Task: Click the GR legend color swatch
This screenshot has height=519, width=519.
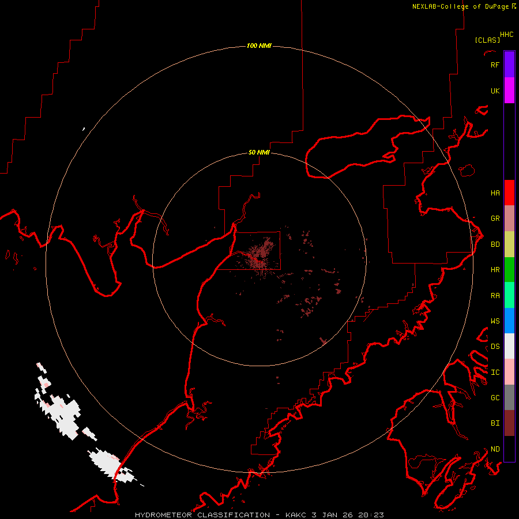Action: click(x=509, y=218)
